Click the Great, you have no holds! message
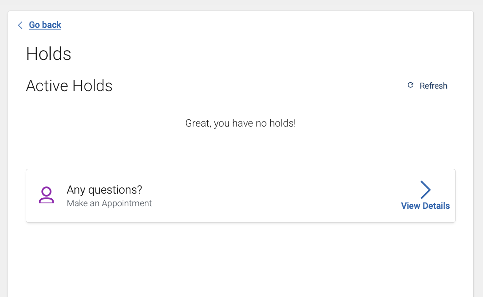 (241, 123)
